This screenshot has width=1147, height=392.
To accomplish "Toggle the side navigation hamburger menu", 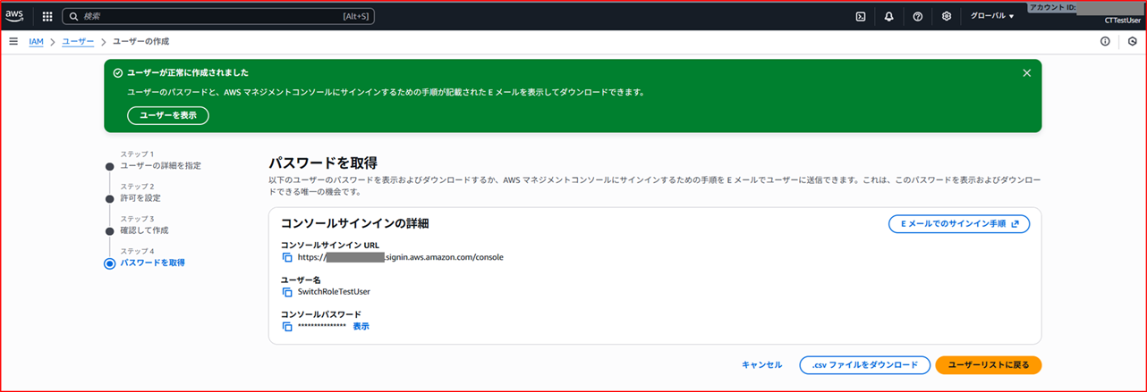I will 13,41.
